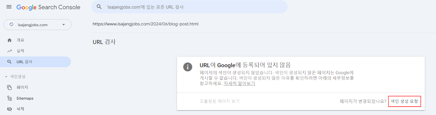The width and height of the screenshot is (436, 115).
Task: Click the crossed-eye icon for 삭제
Action: tap(10, 109)
